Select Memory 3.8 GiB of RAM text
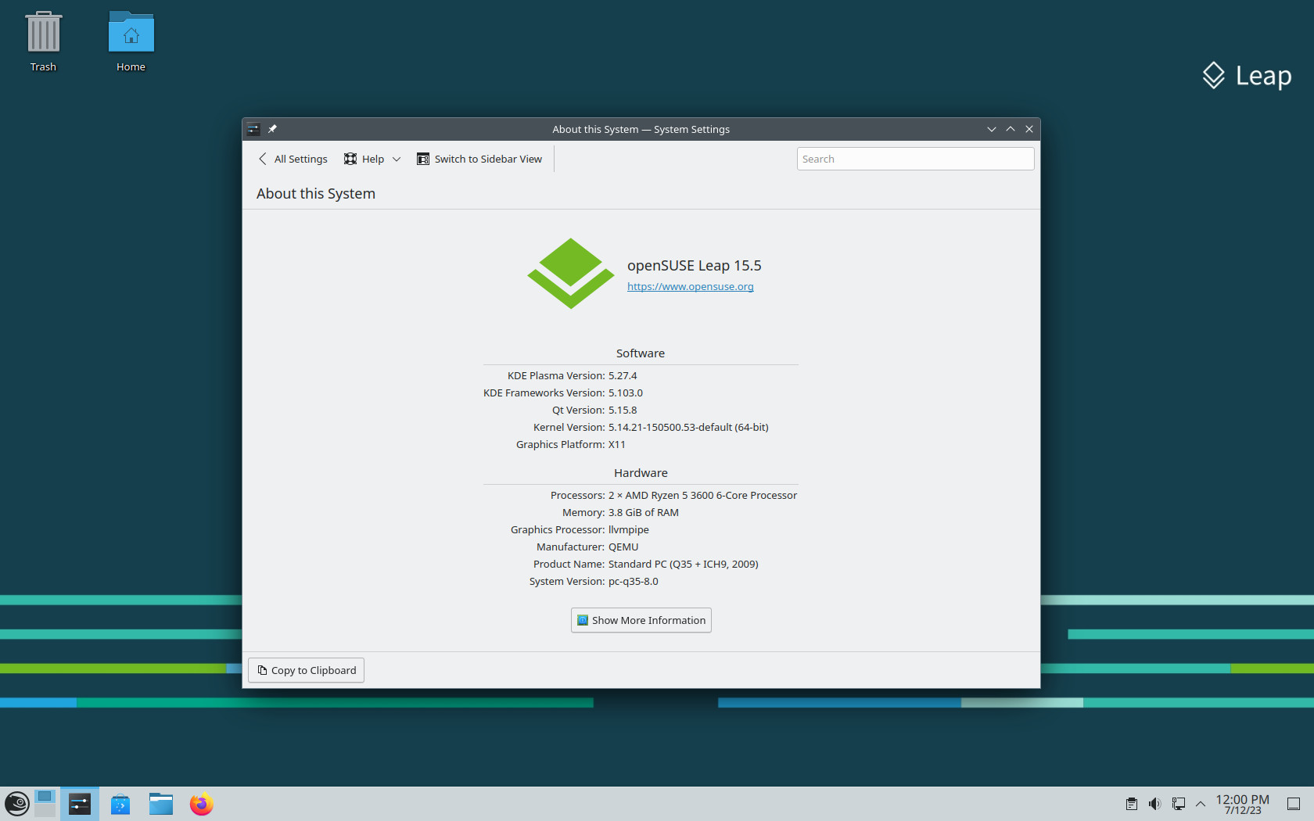This screenshot has height=821, width=1314. pyautogui.click(x=644, y=513)
